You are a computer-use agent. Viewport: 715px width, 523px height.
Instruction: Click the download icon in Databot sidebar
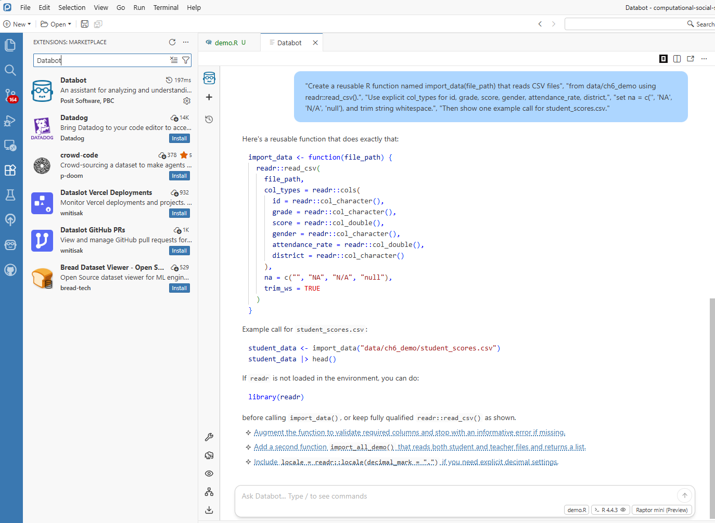209,510
